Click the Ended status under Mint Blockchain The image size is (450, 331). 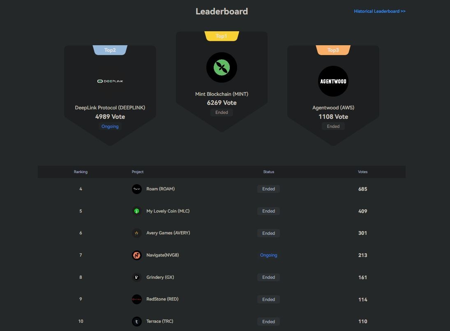pyautogui.click(x=222, y=112)
